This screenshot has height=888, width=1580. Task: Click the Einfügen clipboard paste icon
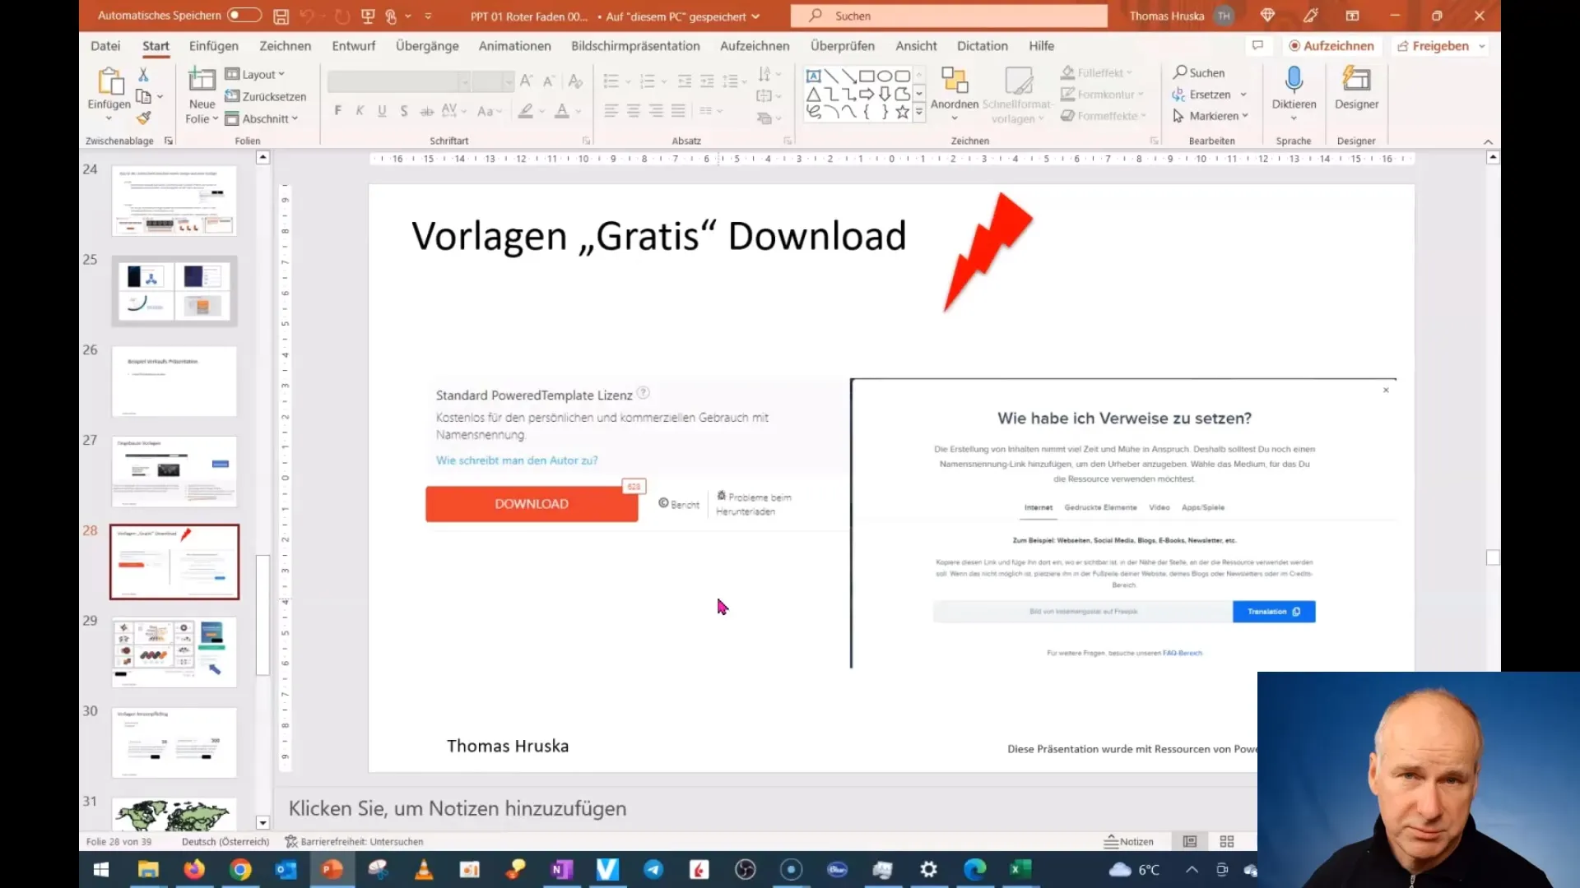pyautogui.click(x=109, y=82)
